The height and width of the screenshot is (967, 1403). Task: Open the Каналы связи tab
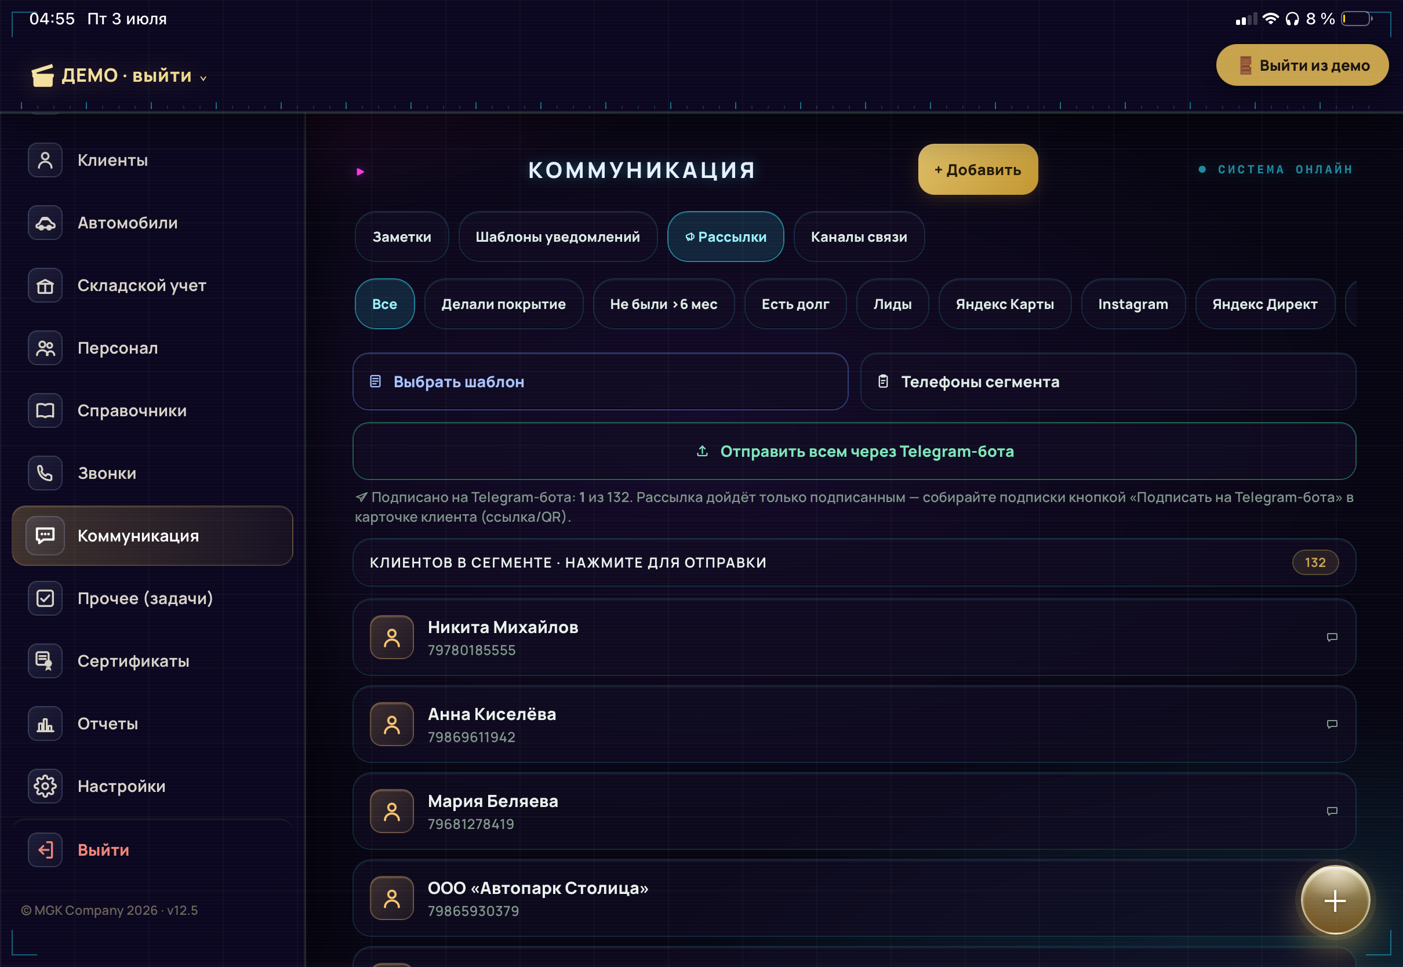point(859,237)
